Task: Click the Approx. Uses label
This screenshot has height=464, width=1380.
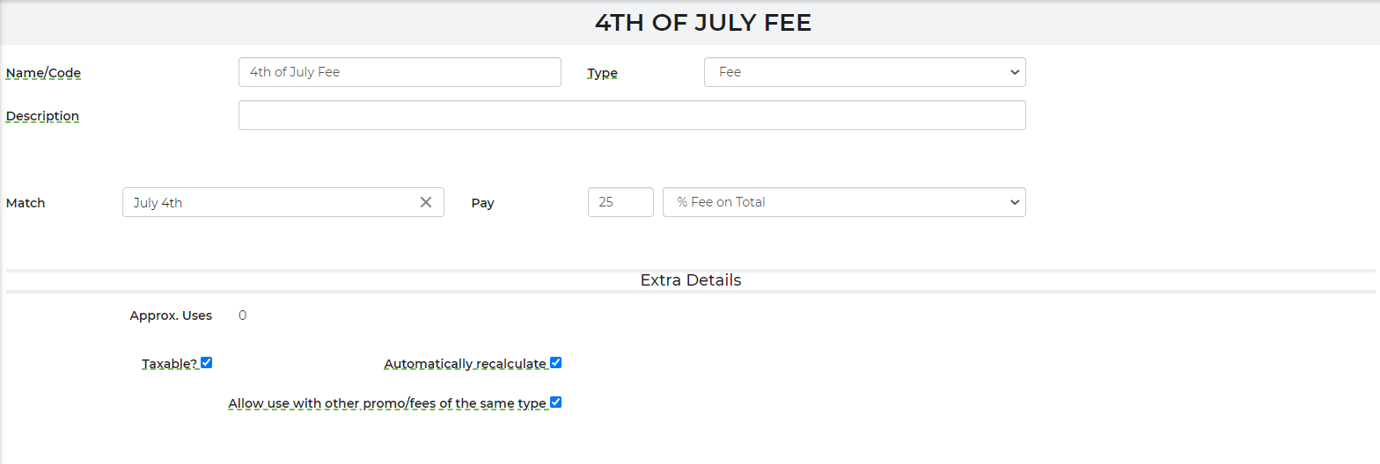Action: coord(171,315)
